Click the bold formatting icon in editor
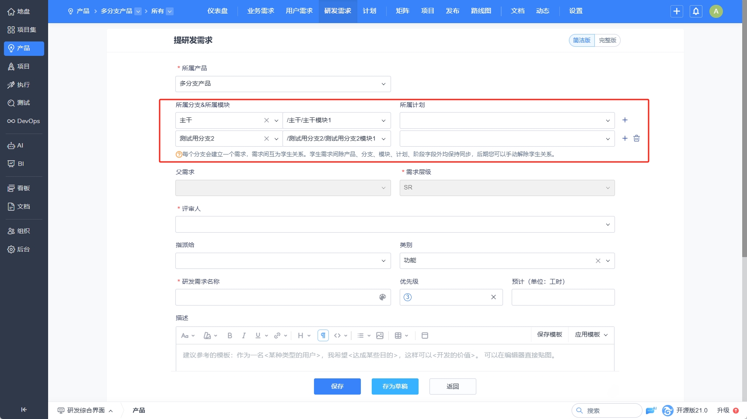Image resolution: width=747 pixels, height=419 pixels. (230, 336)
